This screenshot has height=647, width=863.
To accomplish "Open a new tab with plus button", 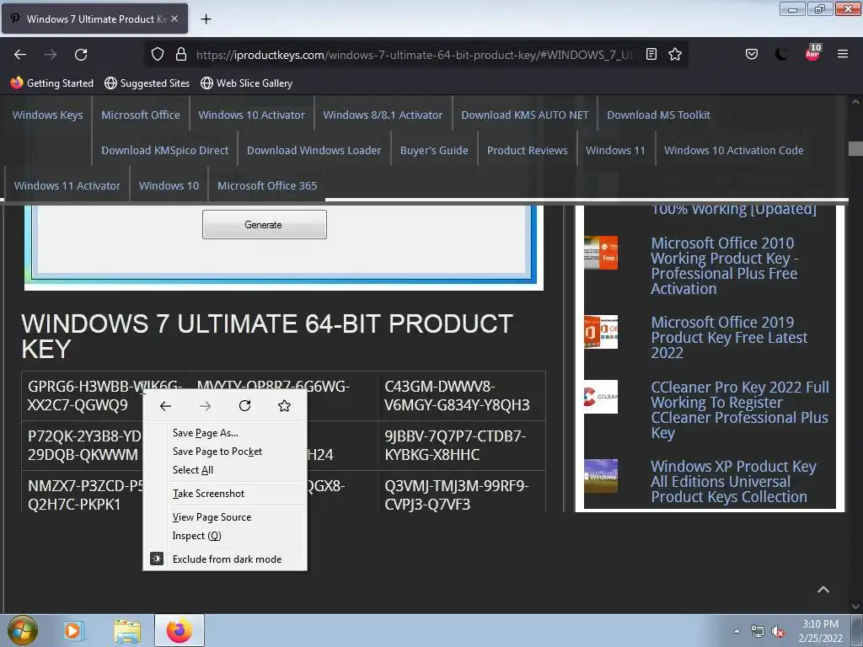I will point(206,19).
